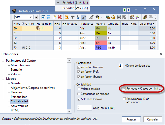Click the green left navigation arrow
Image resolution: width=165 pixels, height=125 pixels.
coord(124,10)
